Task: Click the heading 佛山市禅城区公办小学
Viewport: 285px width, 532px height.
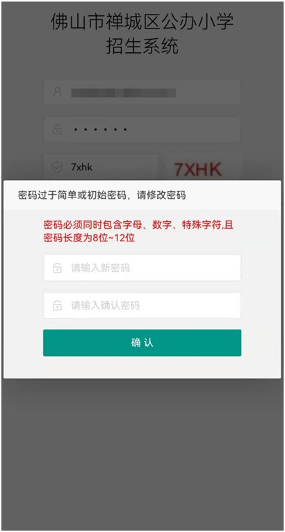Action: [142, 23]
